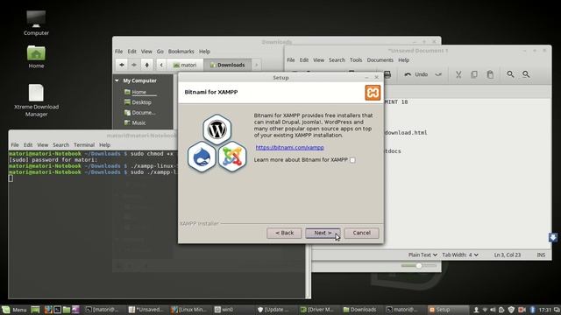
Task: Click the volume tray icon
Action: 493,310
